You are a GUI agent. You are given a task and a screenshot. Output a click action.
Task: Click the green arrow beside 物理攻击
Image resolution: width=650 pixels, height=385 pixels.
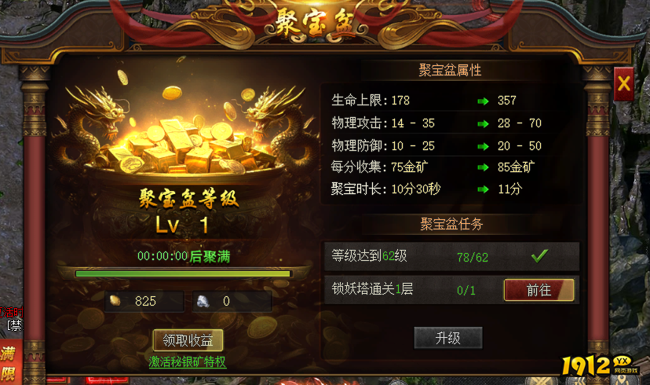483,123
